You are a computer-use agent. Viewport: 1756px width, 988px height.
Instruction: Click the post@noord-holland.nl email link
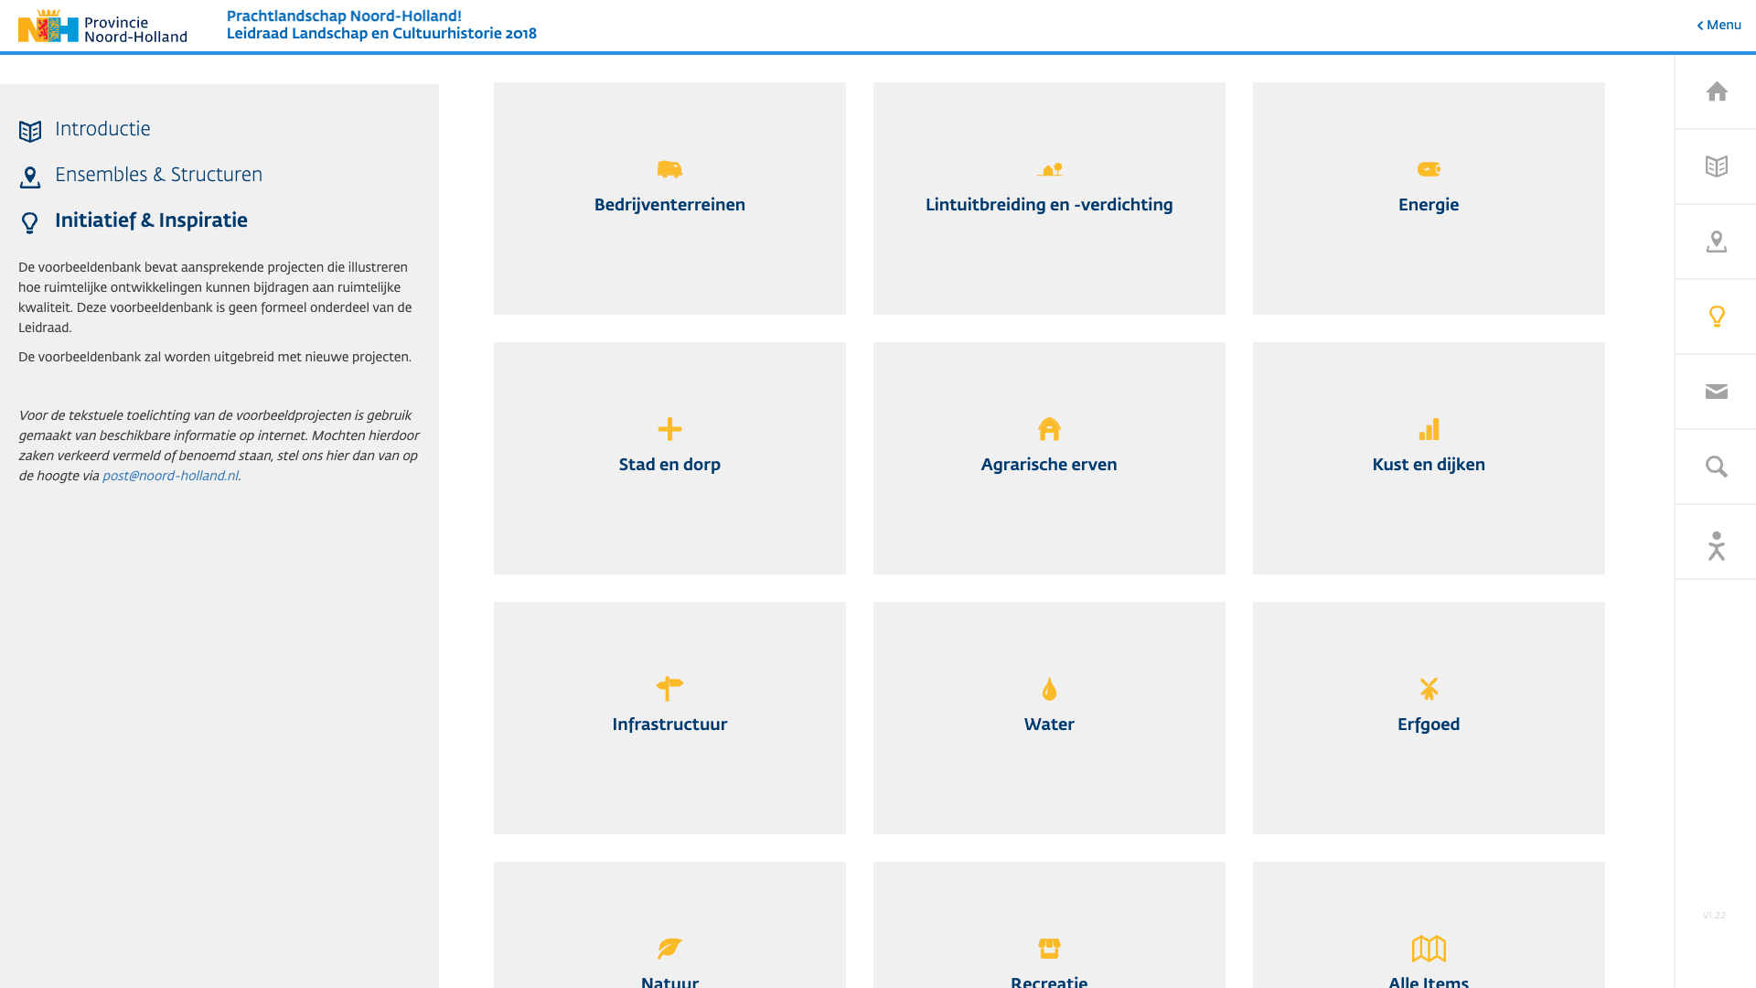[170, 476]
